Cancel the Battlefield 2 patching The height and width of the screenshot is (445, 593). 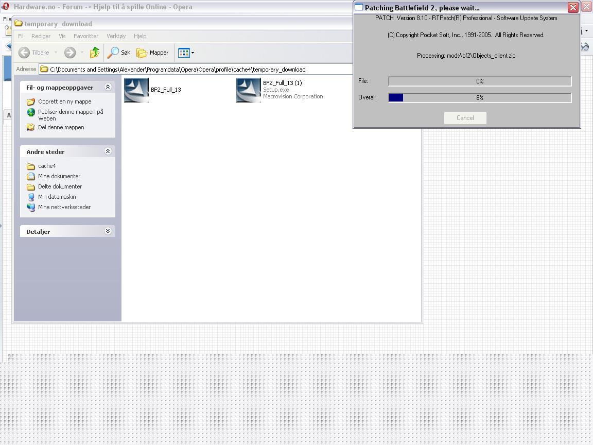pyautogui.click(x=465, y=117)
